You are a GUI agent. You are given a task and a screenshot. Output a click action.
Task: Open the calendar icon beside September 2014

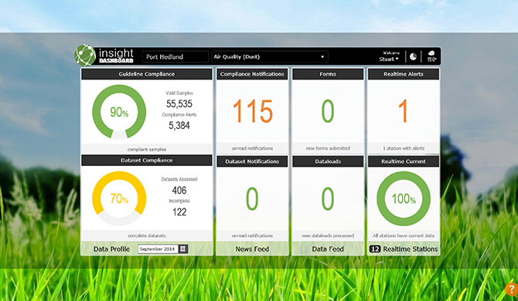183,249
